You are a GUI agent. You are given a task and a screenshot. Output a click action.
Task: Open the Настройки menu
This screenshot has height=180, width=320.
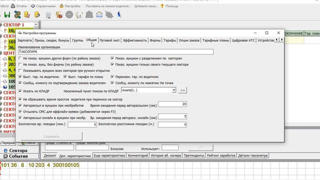tap(70, 6)
